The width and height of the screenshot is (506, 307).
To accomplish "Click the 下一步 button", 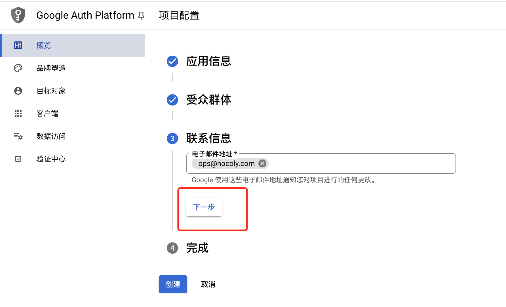I will (204, 207).
